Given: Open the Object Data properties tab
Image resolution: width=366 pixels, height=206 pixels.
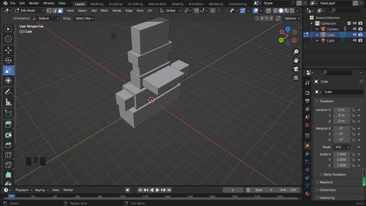Looking at the screenshot, I should coord(308,185).
